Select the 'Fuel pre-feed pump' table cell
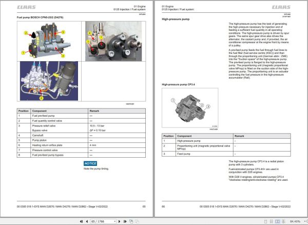 (60, 116)
